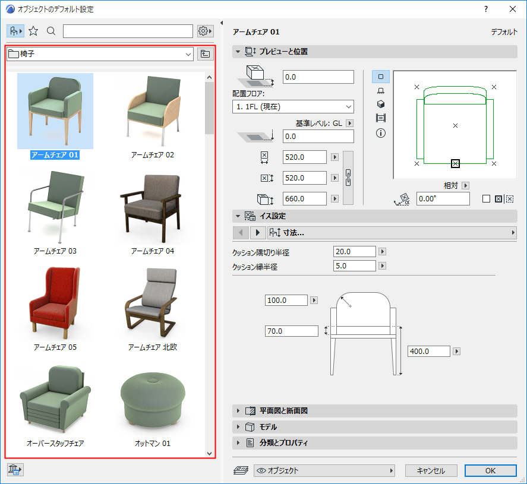Click the folder-up navigation button
This screenshot has height=484, width=527.
click(x=205, y=54)
